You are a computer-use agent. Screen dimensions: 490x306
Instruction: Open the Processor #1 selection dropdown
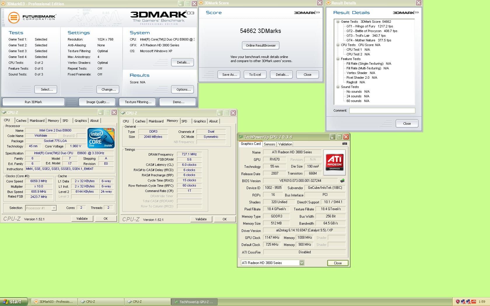click(54, 208)
